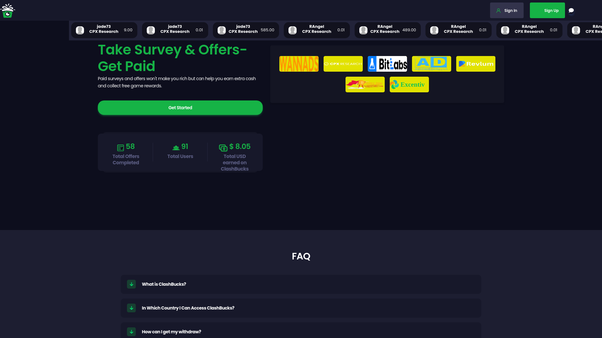The width and height of the screenshot is (602, 338).
Task: Click avatar of RAngel 489.00 entry
Action: 363,30
